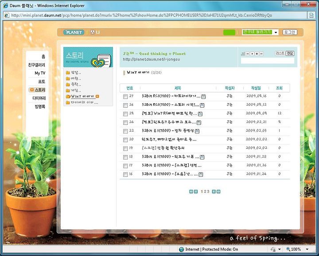Open the planet.daum.net/i-jongsu link

point(152,59)
